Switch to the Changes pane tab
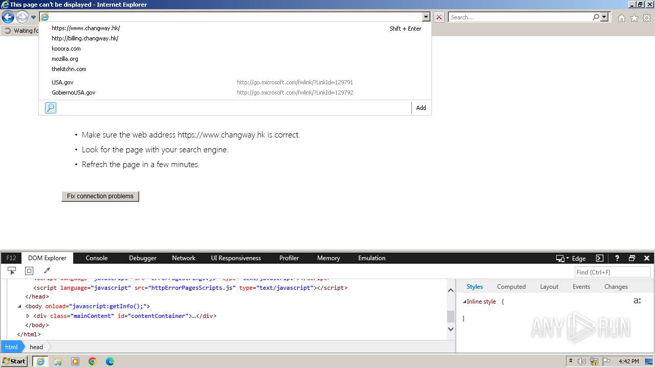Image resolution: width=655 pixels, height=368 pixels. pyautogui.click(x=616, y=287)
